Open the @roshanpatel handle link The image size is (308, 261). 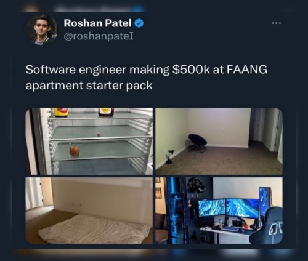point(99,36)
